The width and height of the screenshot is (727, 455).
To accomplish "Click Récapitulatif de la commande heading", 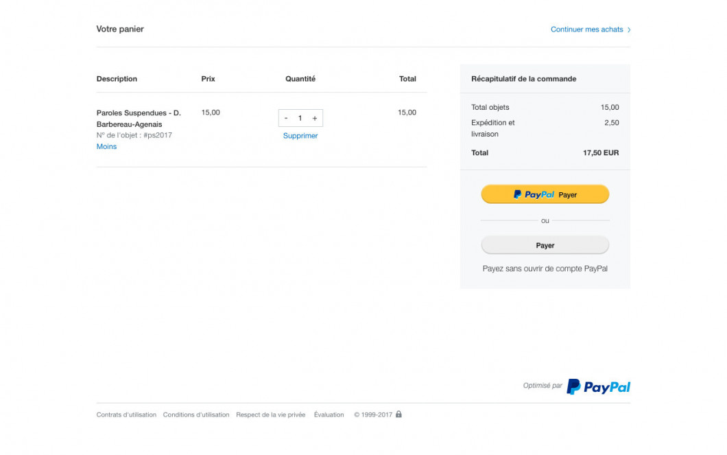I will (523, 79).
